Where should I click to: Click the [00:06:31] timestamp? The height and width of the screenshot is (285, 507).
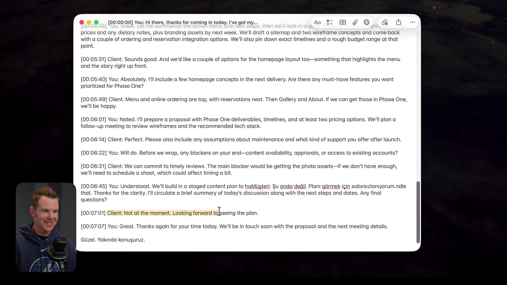93,166
